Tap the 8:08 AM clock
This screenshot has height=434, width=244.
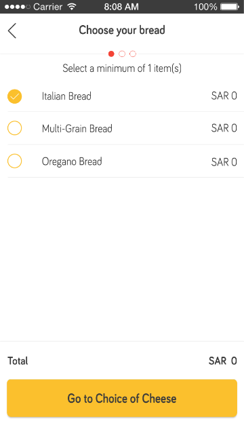click(x=121, y=7)
